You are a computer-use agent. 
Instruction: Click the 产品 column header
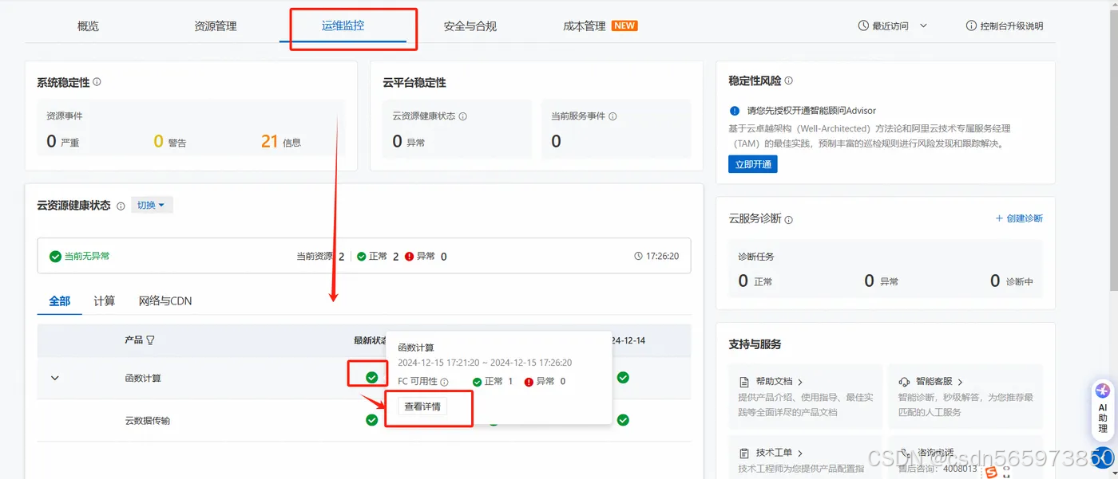point(133,340)
